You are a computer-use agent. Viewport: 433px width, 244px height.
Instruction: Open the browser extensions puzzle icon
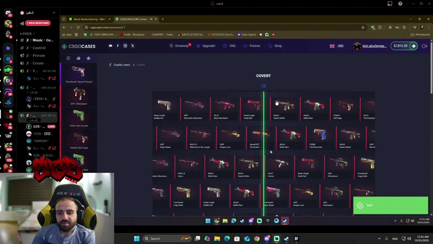point(380,27)
